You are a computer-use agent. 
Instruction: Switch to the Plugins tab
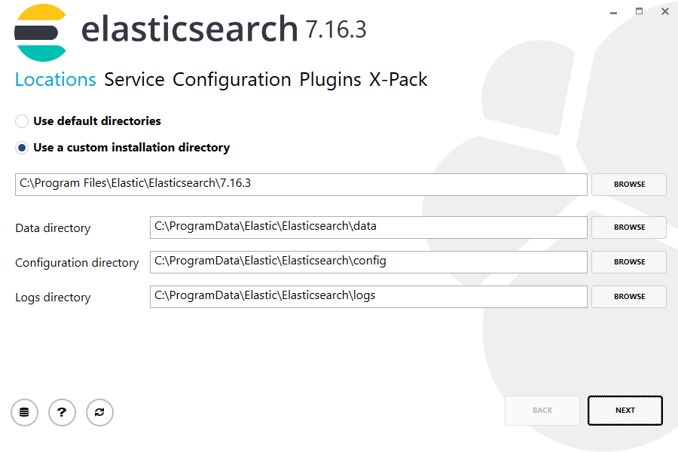pyautogui.click(x=331, y=79)
